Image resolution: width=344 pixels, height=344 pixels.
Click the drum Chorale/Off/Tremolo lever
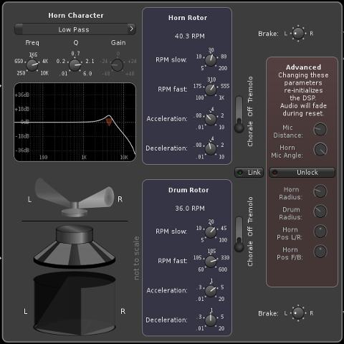coord(239,234)
